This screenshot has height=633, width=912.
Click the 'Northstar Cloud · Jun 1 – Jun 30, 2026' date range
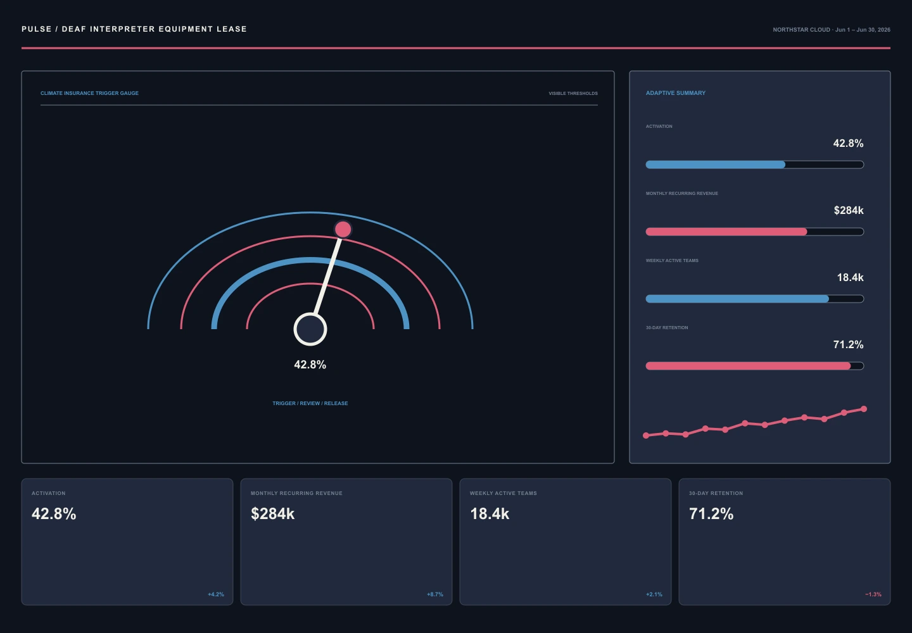click(x=832, y=30)
